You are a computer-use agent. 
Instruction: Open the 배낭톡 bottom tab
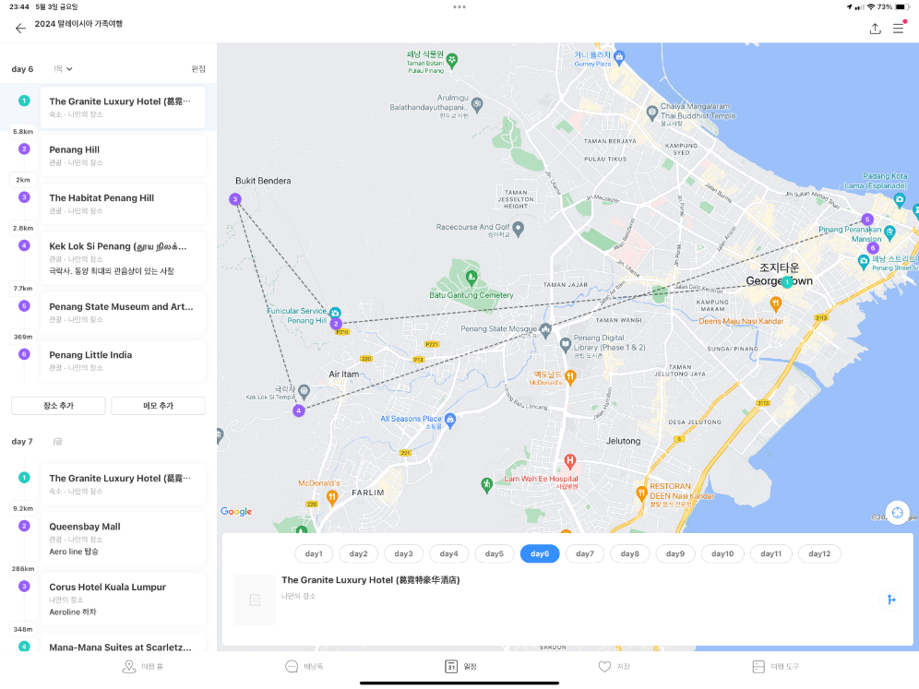[x=304, y=666]
